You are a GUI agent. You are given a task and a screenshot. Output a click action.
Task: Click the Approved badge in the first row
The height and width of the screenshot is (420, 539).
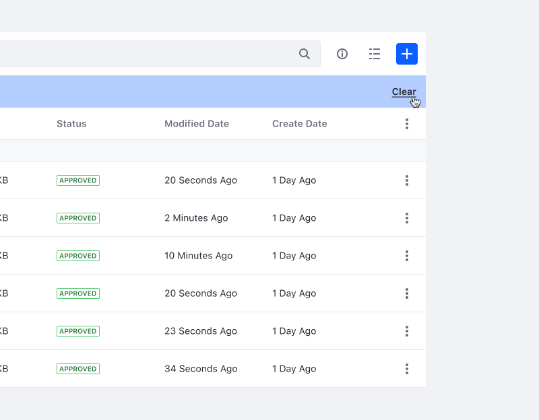click(78, 180)
